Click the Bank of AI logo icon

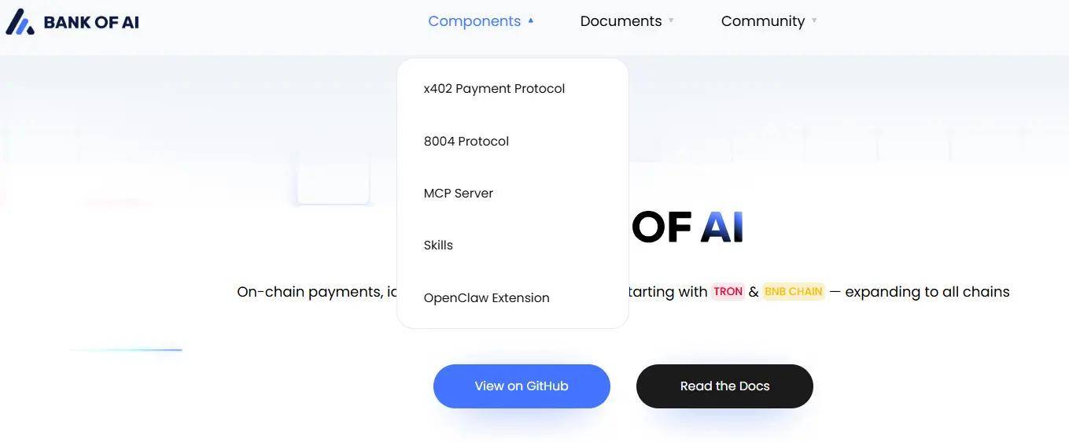20,22
